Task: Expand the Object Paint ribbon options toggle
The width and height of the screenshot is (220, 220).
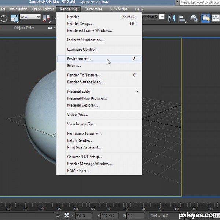Action: (50, 28)
